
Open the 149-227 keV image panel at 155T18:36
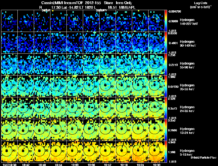(x=10, y=21)
